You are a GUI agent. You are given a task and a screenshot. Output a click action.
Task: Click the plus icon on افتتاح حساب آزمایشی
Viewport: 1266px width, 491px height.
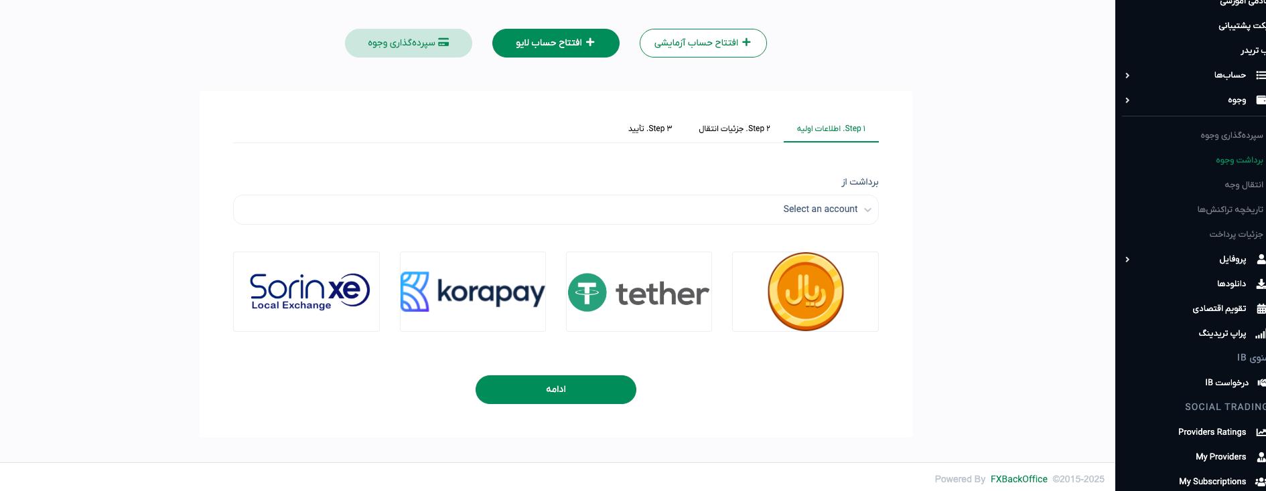tap(746, 42)
